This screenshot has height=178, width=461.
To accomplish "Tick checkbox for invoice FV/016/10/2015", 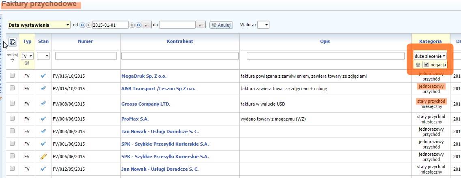I will [x=12, y=75].
